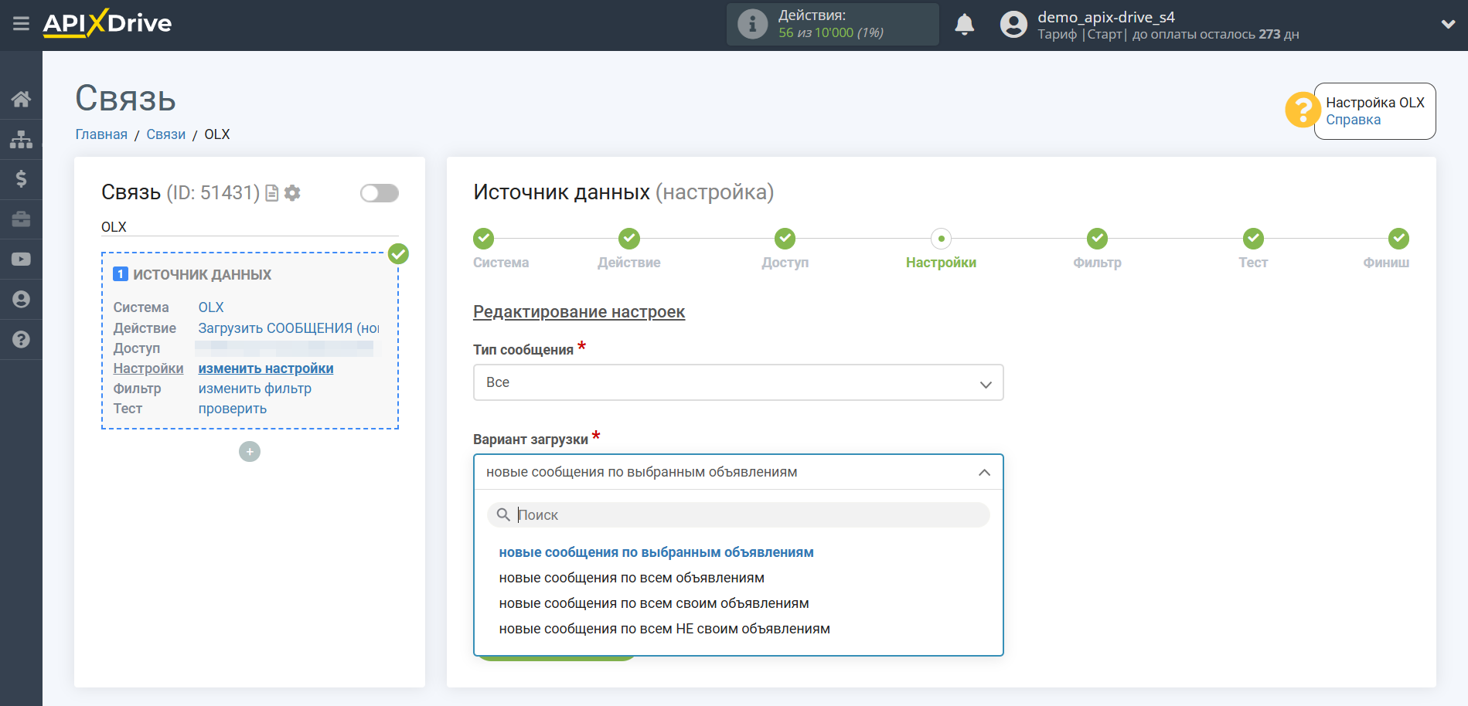Image resolution: width=1468 pixels, height=706 pixels.
Task: Open the hamburger menu
Action: (x=21, y=24)
